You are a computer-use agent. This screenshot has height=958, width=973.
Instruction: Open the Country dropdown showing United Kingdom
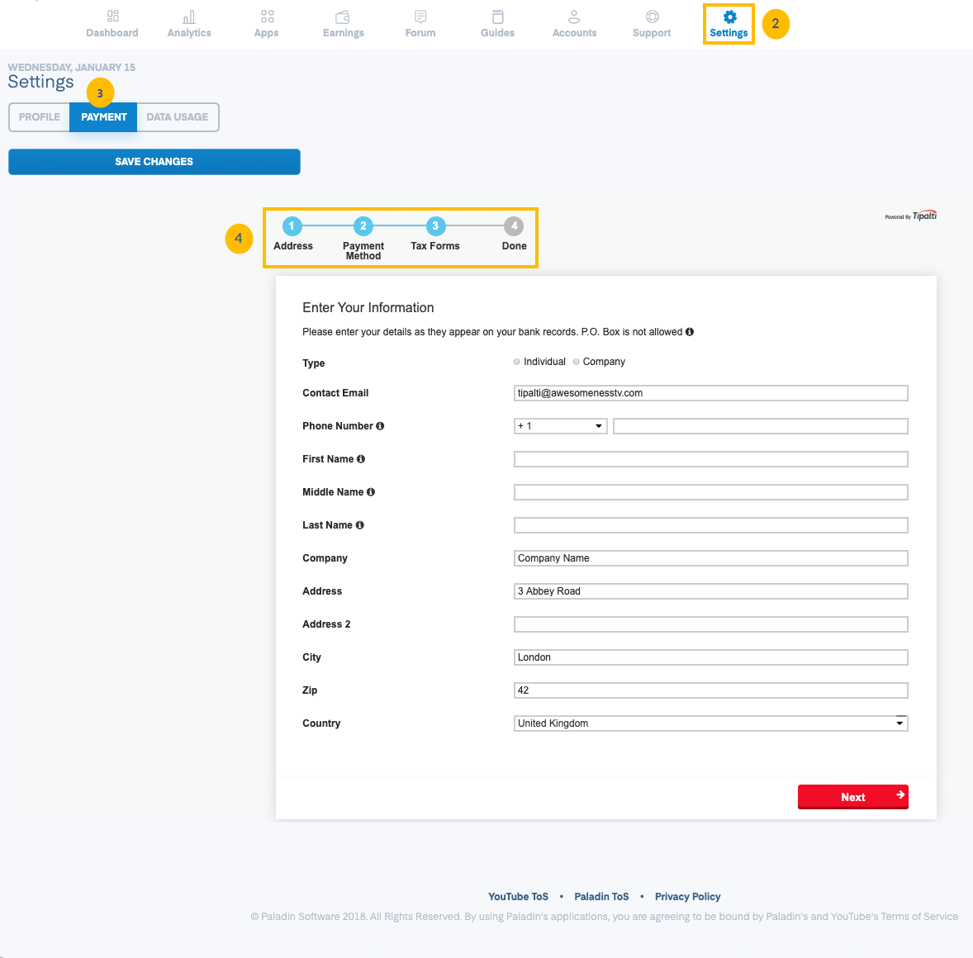click(710, 723)
